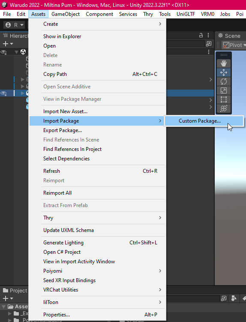Select the Hand view tool

[224, 63]
